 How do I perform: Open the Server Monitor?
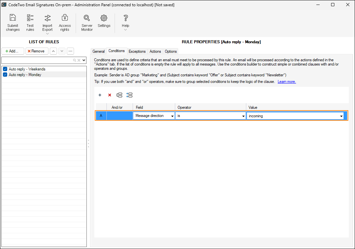click(87, 23)
